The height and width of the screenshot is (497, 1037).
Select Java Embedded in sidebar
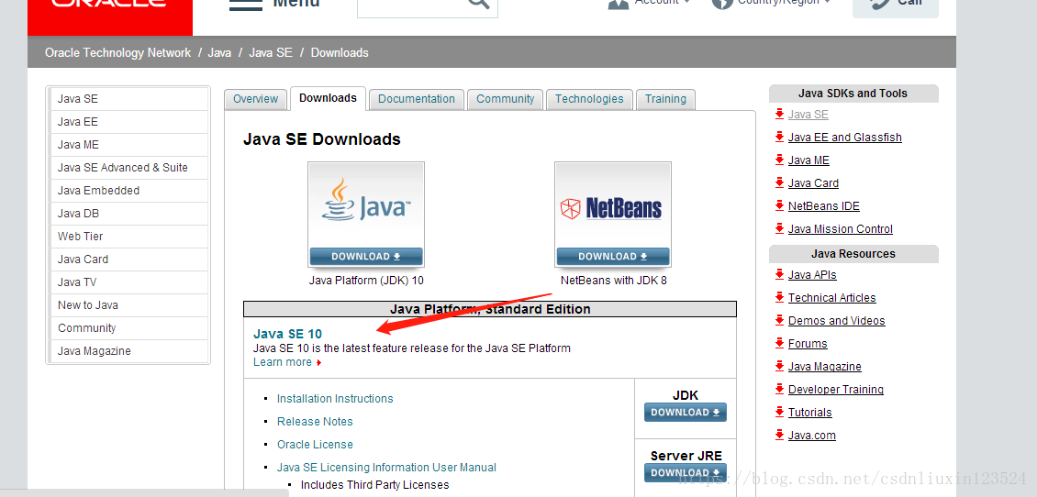(129, 191)
